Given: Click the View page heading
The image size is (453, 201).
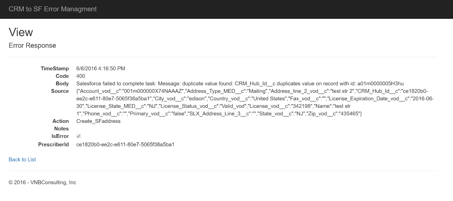Looking at the screenshot, I should tap(21, 32).
